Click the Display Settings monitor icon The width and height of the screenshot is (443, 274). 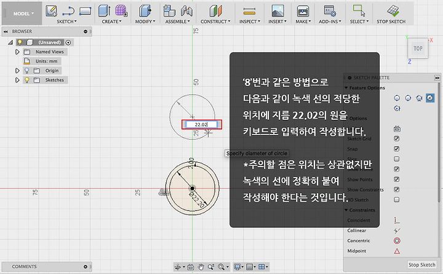point(237,267)
